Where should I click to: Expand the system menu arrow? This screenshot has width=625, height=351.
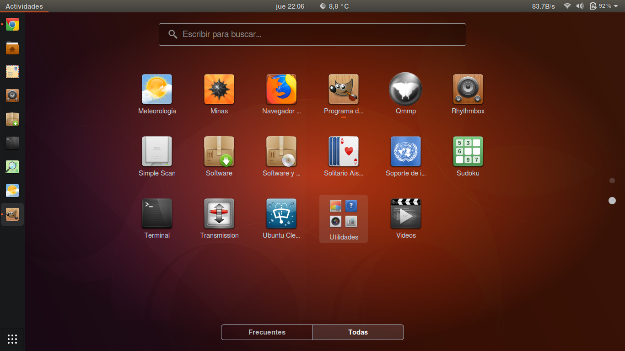tap(616, 6)
